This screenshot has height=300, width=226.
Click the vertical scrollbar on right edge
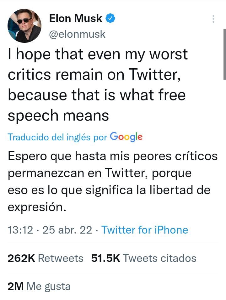point(224,54)
